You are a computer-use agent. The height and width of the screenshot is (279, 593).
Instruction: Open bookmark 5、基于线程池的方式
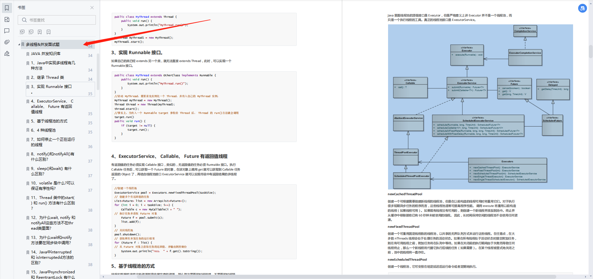[x=49, y=121]
